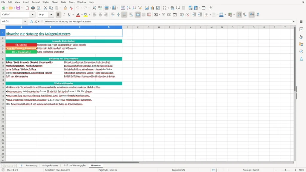
Task: Click column E header
Action: click(127, 27)
